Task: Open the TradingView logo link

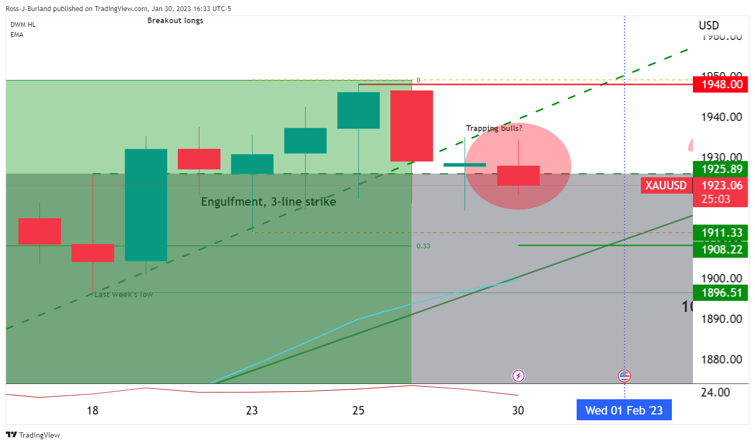Action: (x=33, y=435)
